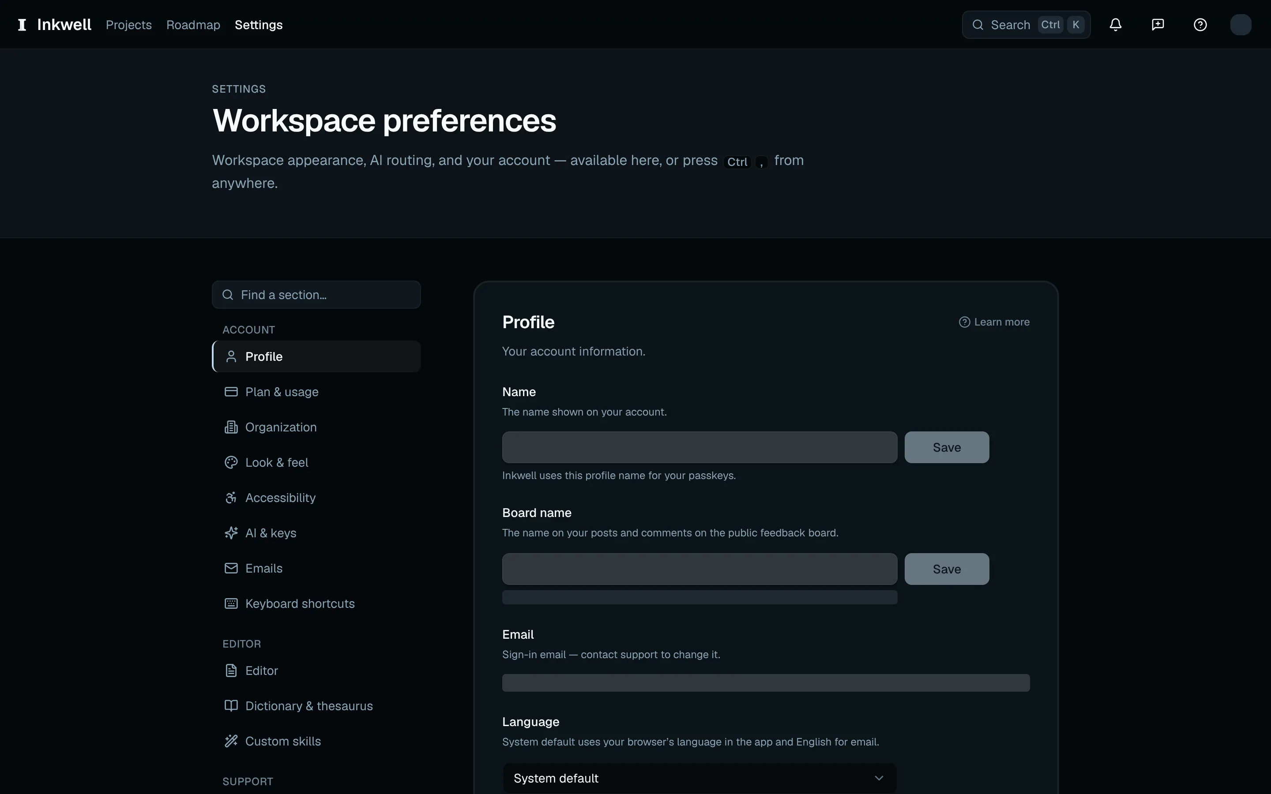Screen dimensions: 1271x794
Task: Click the Dictionary & thesaurus book icon
Action: point(231,706)
